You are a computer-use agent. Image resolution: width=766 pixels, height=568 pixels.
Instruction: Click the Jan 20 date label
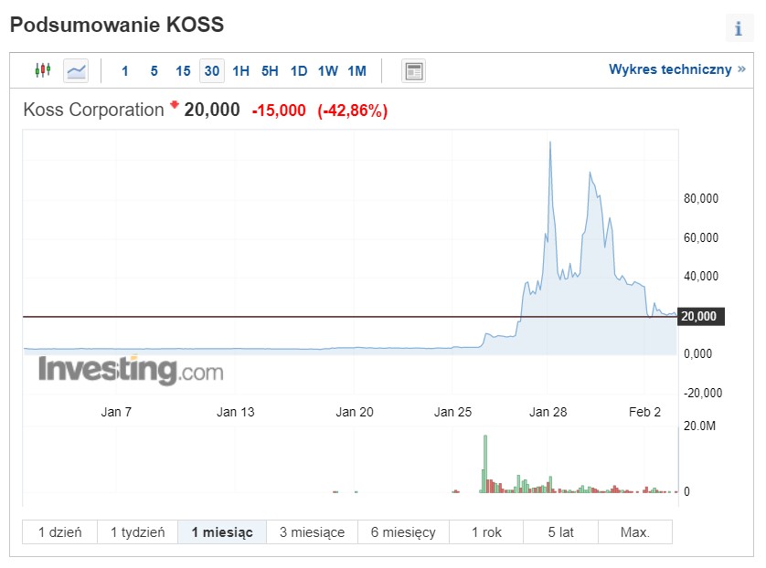tap(355, 412)
